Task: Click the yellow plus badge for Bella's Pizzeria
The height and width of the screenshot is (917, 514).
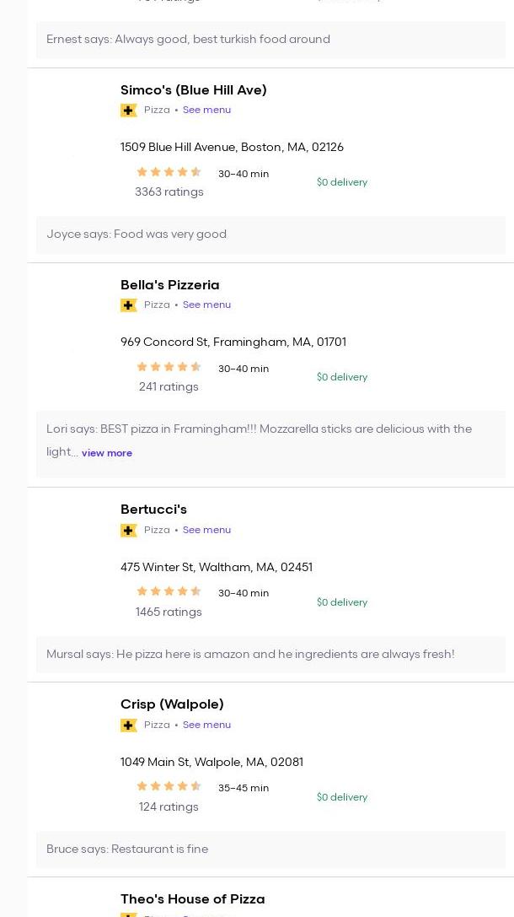Action: click(128, 305)
